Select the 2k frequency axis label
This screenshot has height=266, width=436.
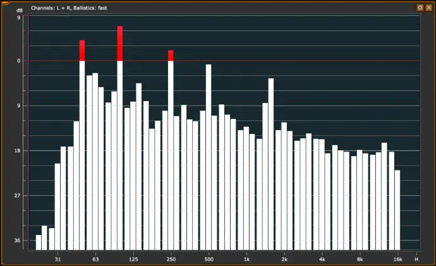(284, 259)
